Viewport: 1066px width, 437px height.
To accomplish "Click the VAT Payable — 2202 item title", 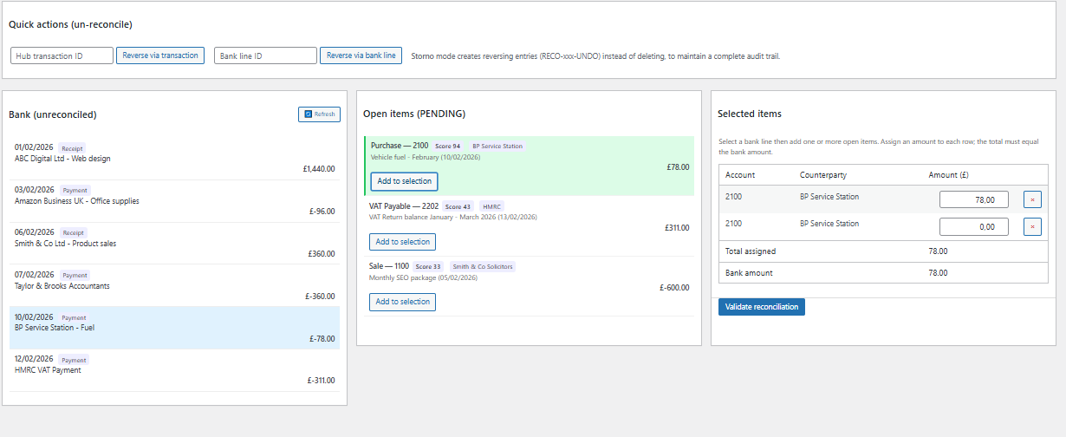I will point(404,206).
